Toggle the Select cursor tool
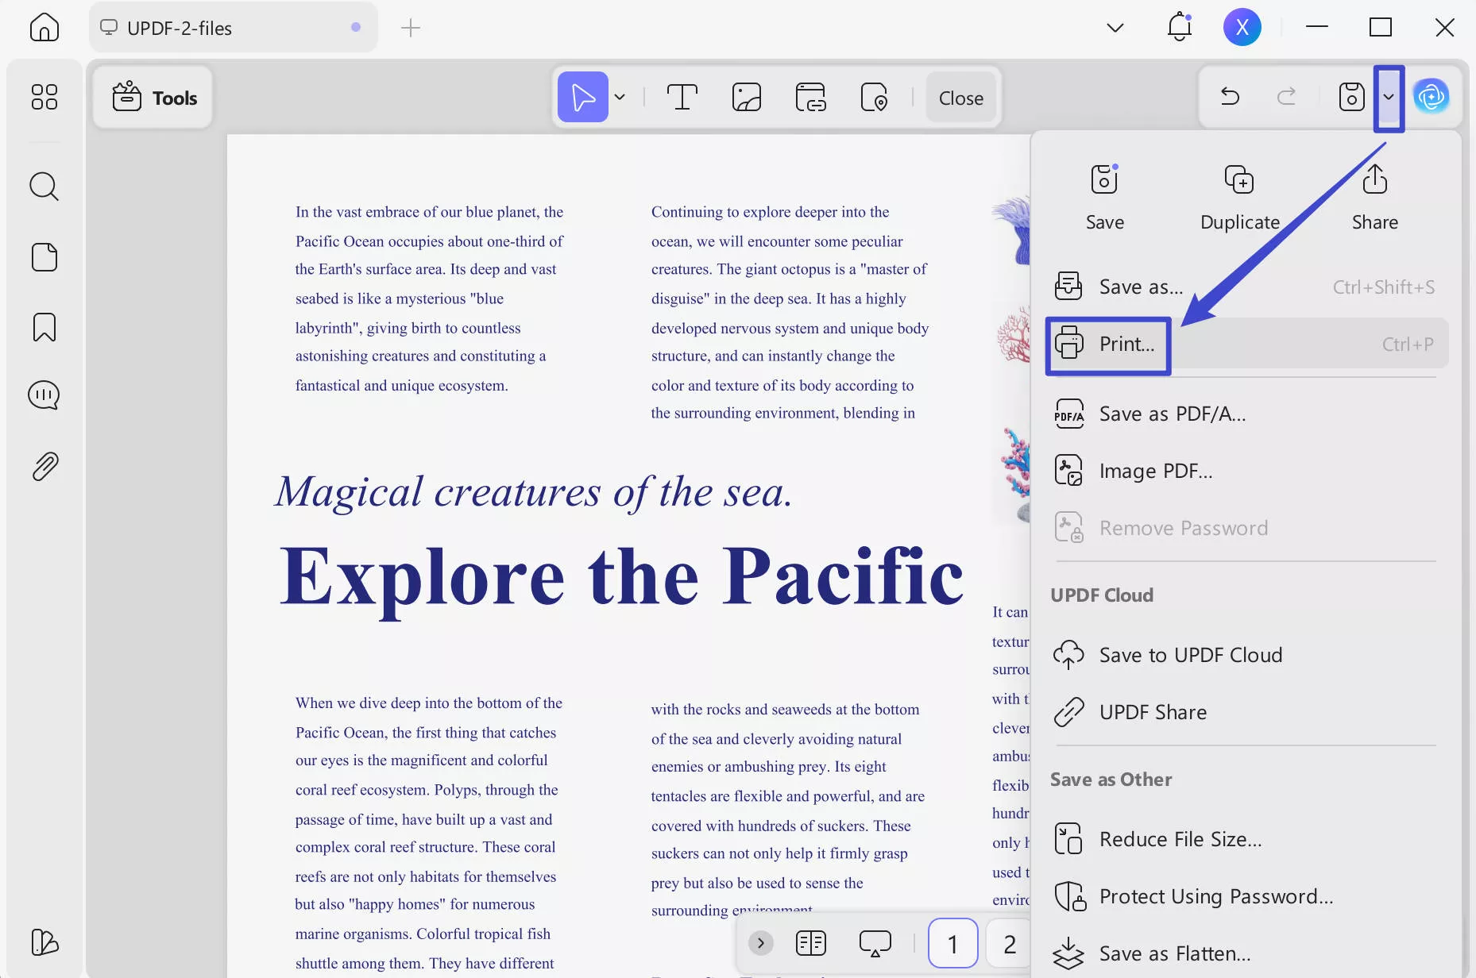The image size is (1476, 978). tap(584, 96)
